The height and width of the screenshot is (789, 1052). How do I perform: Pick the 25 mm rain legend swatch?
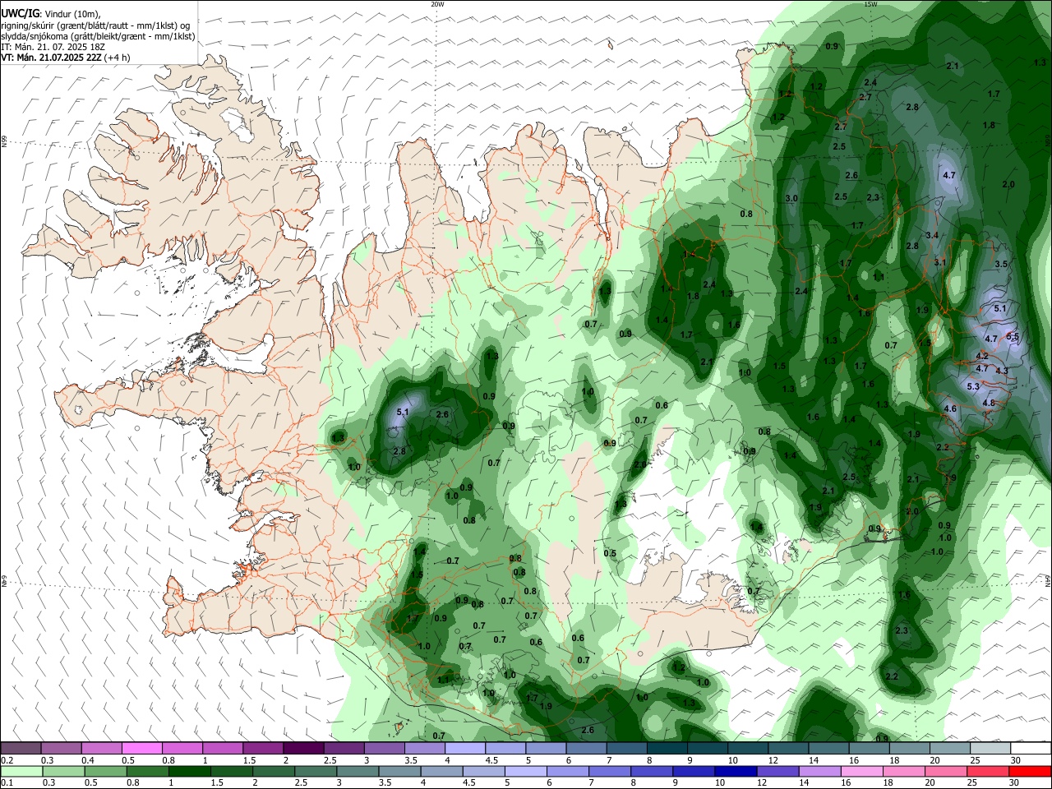(x=989, y=771)
